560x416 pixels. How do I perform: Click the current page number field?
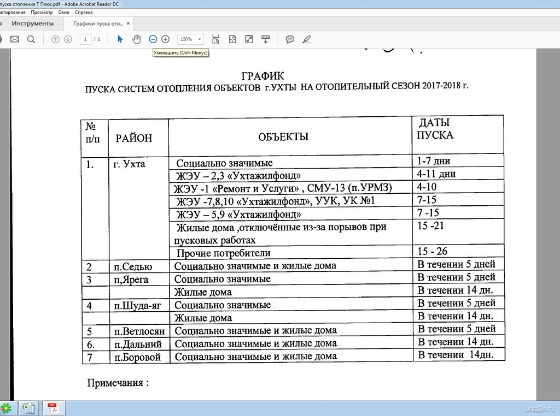[x=85, y=39]
